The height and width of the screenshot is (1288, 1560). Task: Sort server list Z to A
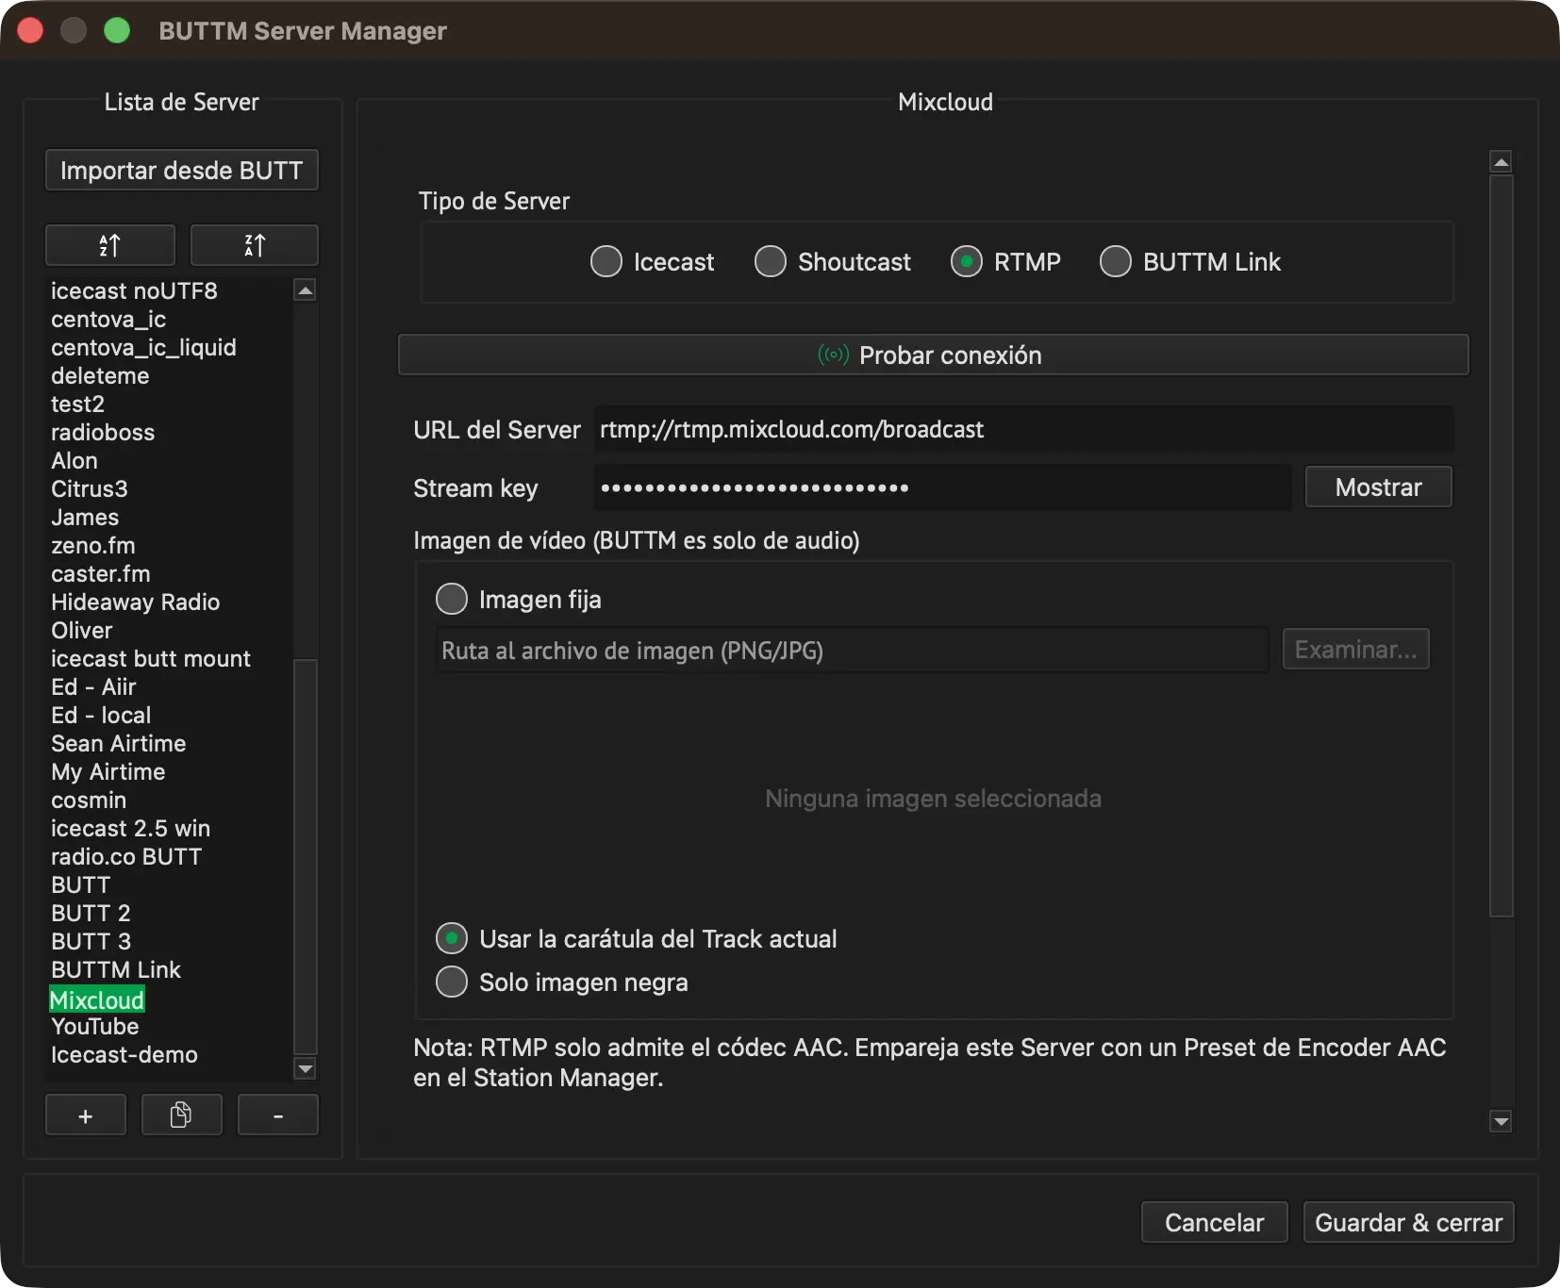[x=255, y=245]
